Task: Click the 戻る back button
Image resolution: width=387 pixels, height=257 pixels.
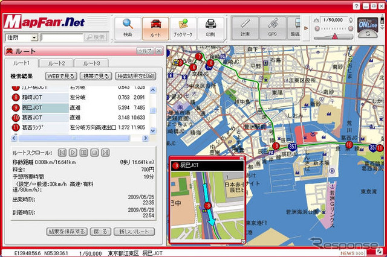Action: [x=100, y=232]
